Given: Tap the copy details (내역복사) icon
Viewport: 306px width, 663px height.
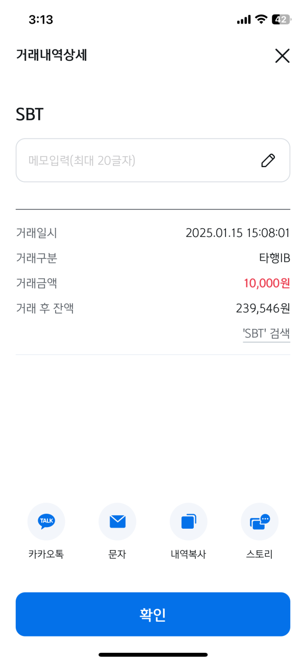Looking at the screenshot, I should click(188, 522).
